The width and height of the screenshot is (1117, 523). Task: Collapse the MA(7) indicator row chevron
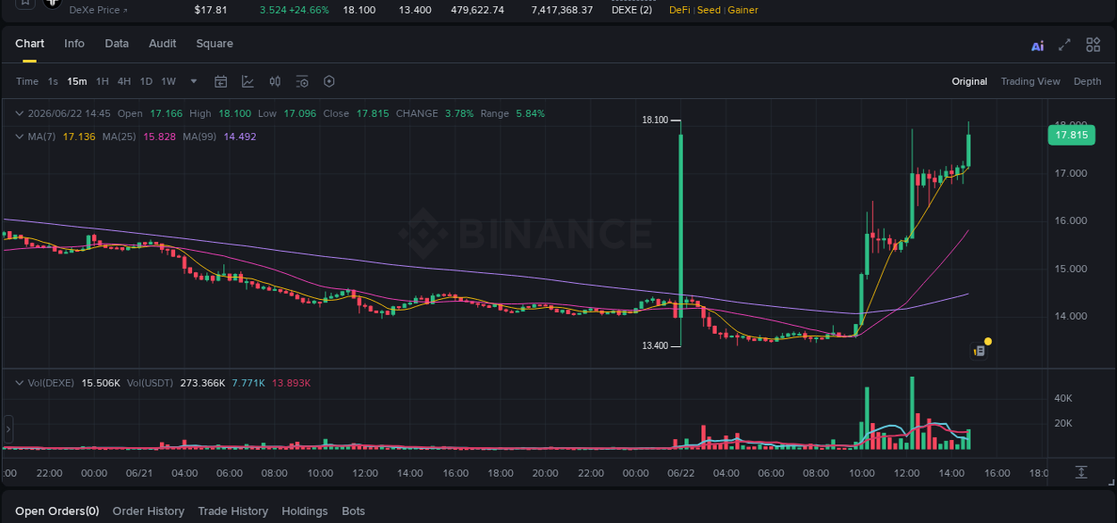(20, 137)
